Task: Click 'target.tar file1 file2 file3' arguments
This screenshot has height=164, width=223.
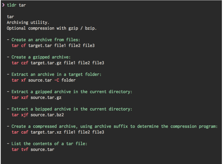Action: click(x=61, y=45)
